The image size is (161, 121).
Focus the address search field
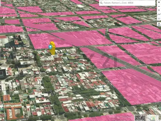pyautogui.click(x=127, y=3)
